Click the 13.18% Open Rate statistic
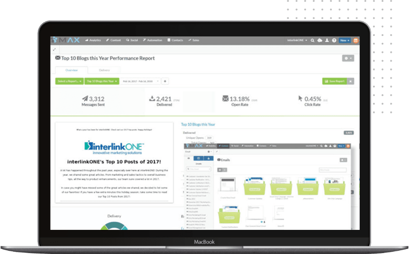409x254 pixels. [x=240, y=101]
